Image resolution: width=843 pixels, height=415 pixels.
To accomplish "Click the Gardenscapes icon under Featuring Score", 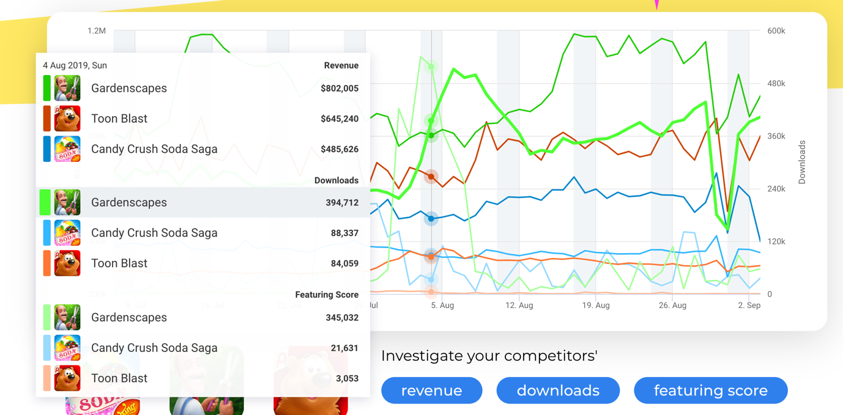I will [67, 317].
